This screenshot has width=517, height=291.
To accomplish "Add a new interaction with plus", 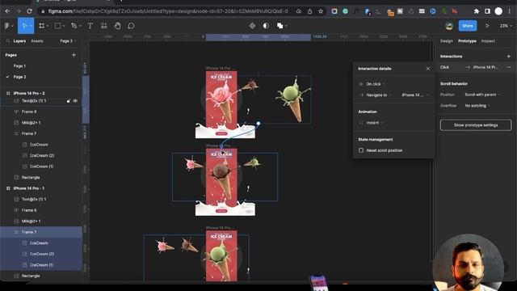I will tap(508, 57).
